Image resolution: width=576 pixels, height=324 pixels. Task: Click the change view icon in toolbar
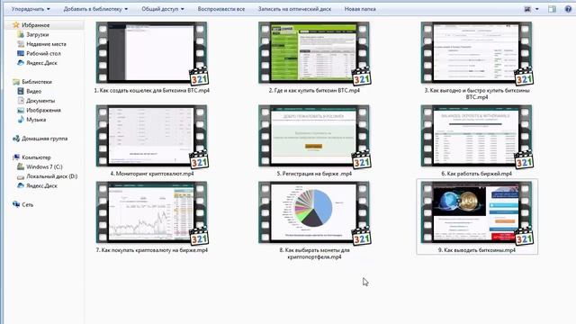[527, 9]
